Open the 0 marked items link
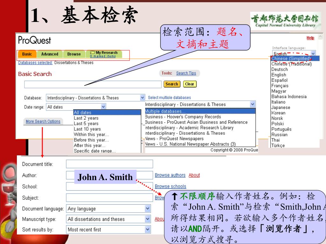The height and width of the screenshot is (244, 326). [103, 56]
